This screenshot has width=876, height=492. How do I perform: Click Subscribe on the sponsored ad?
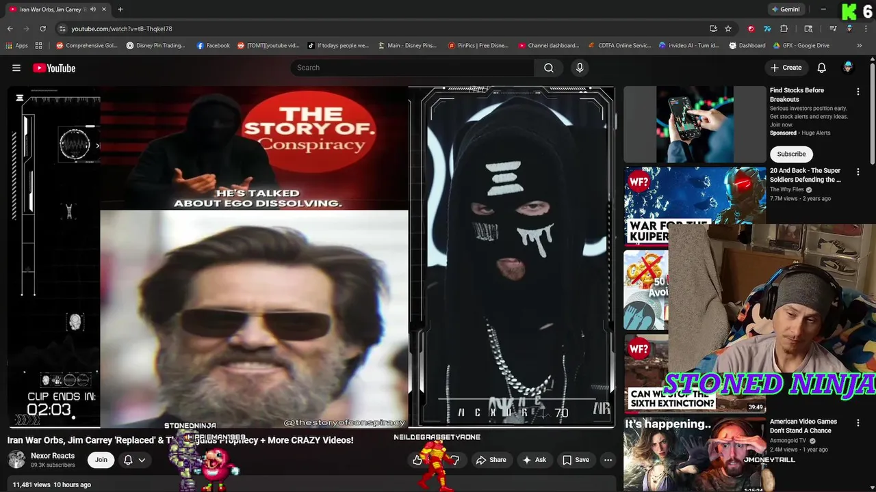tap(791, 154)
